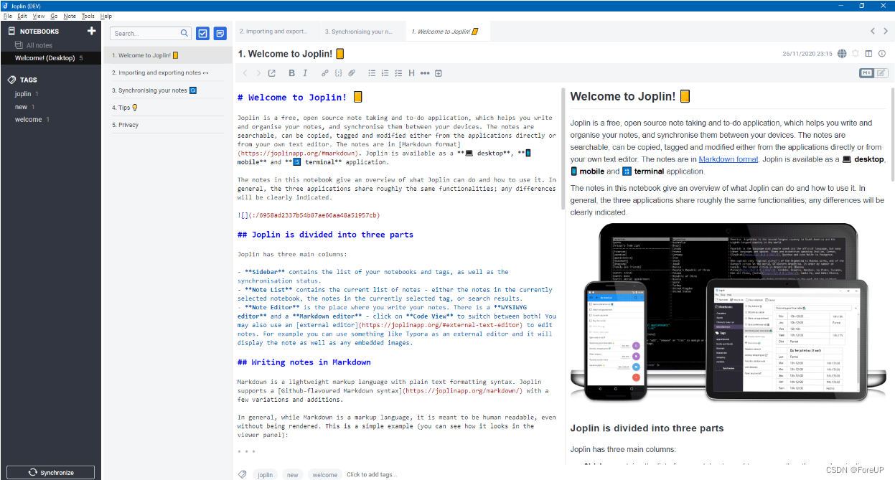This screenshot has width=895, height=480.
Task: Show note properties info icon
Action: [x=882, y=54]
